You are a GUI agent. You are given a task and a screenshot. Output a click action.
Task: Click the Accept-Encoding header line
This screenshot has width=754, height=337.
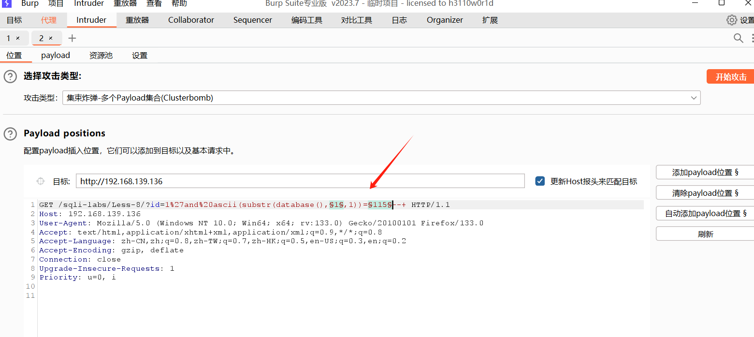pos(111,250)
